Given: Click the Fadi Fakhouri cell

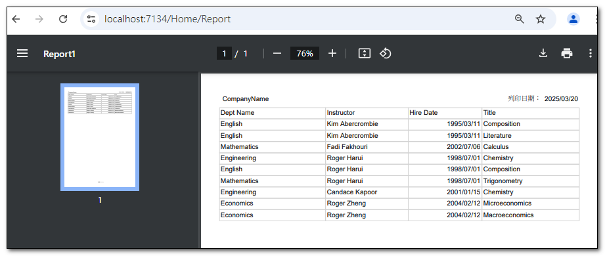Looking at the screenshot, I should (x=367, y=147).
